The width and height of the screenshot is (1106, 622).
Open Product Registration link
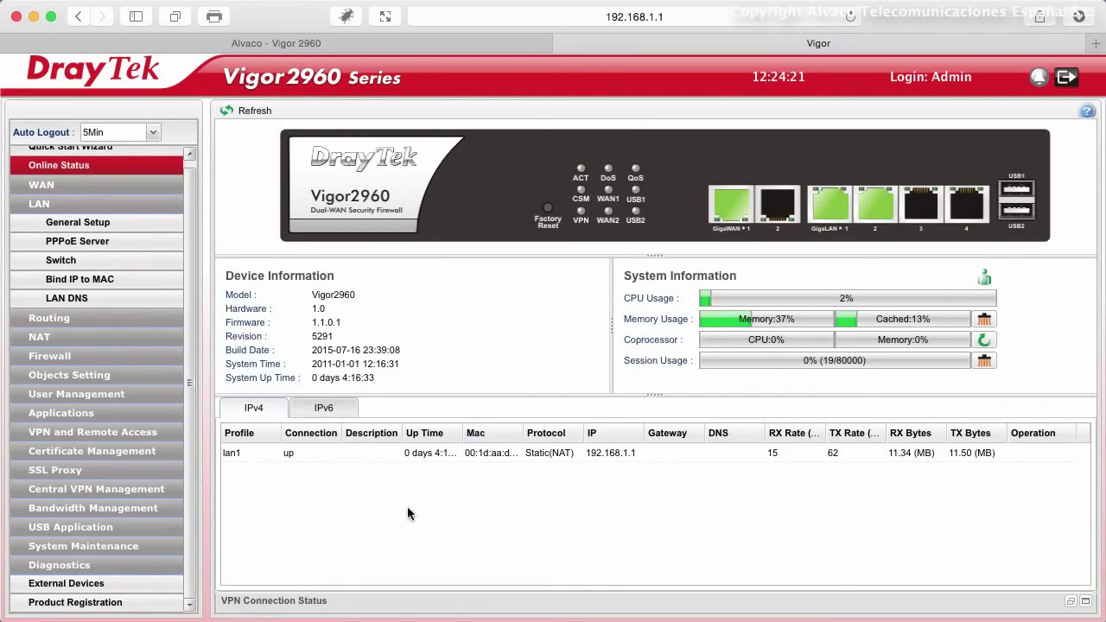click(97, 602)
